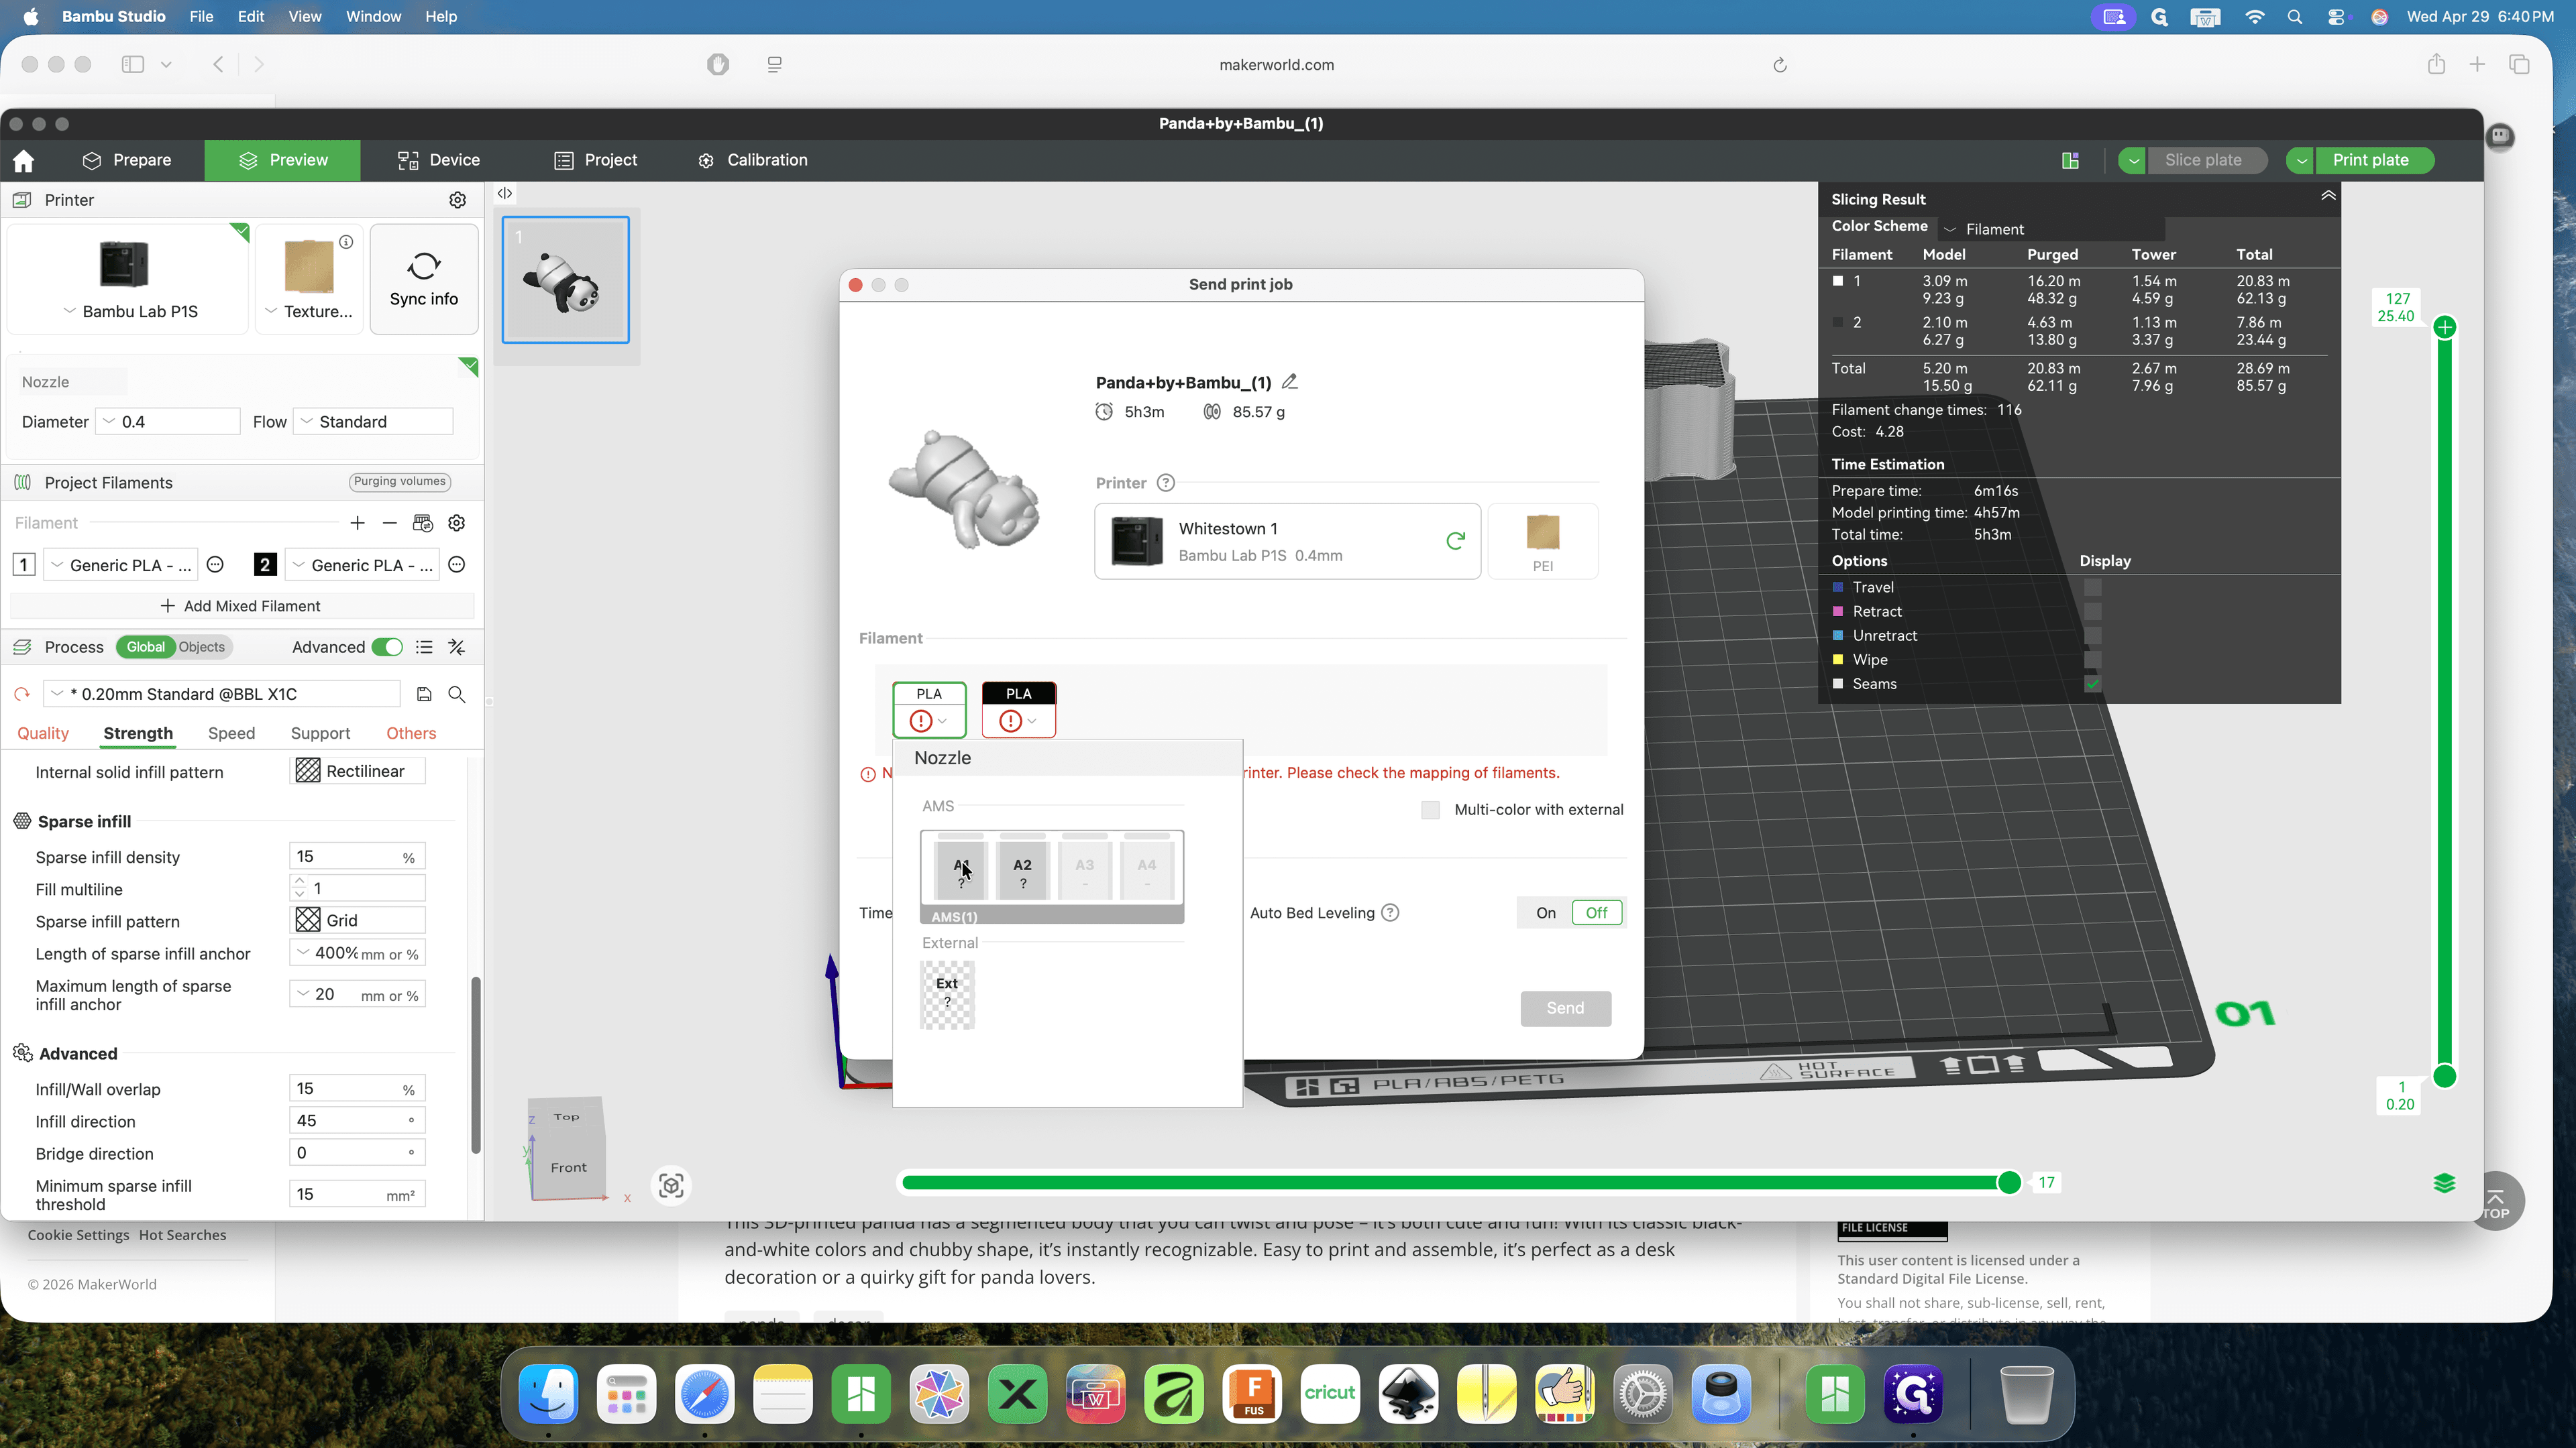Viewport: 2576px width, 1448px height.
Task: Enable Multi-color with external checkbox
Action: (1431, 809)
